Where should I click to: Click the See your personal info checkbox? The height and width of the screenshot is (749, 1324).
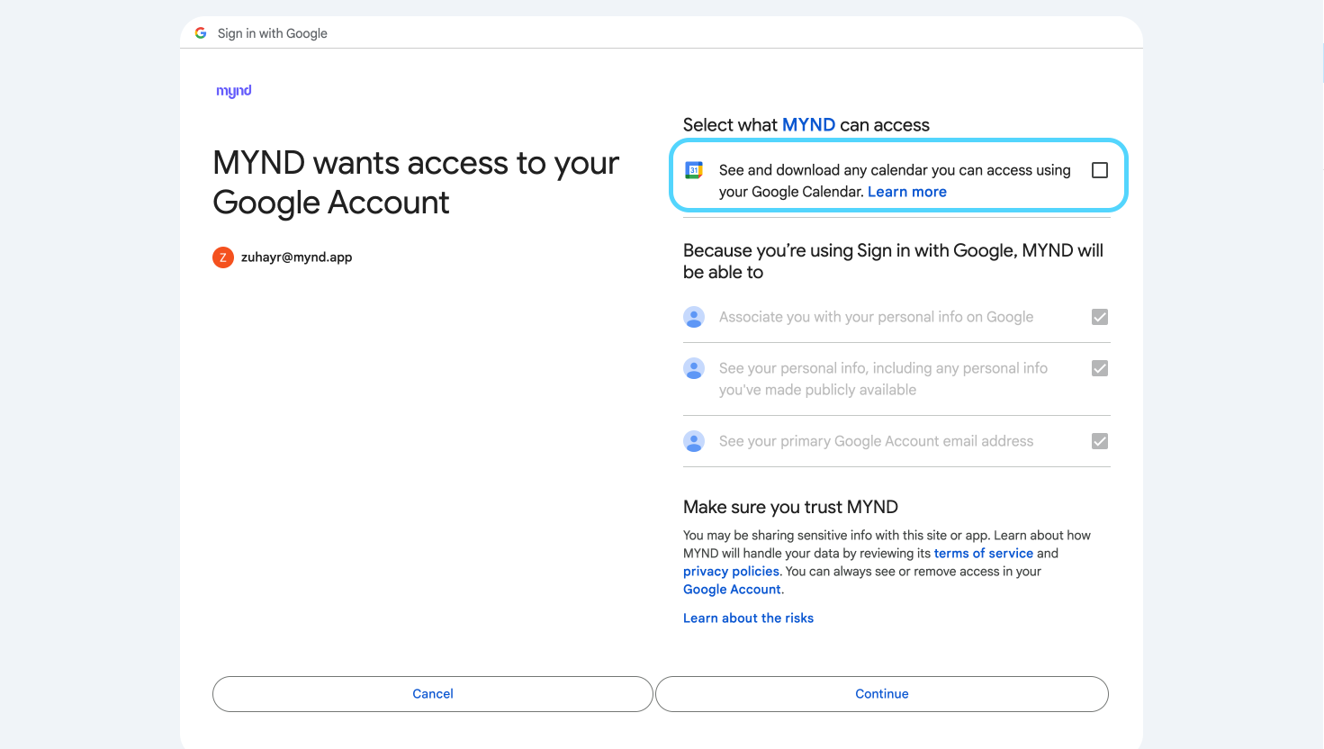coord(1100,368)
